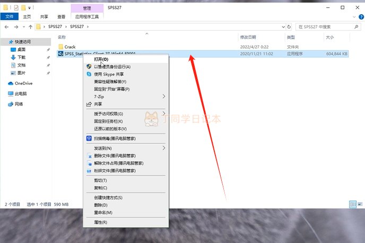The height and width of the screenshot is (243, 365).
Task: Unpin 下载 using its pin icon
Action: tap(48, 57)
